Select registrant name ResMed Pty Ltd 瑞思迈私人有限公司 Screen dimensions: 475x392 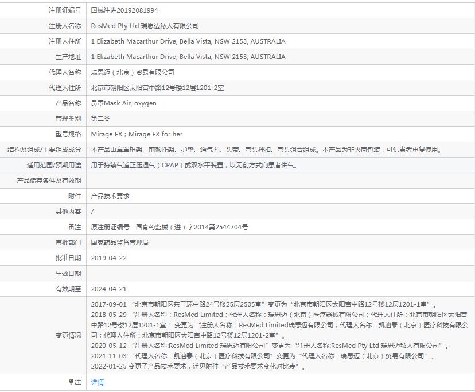click(x=145, y=26)
